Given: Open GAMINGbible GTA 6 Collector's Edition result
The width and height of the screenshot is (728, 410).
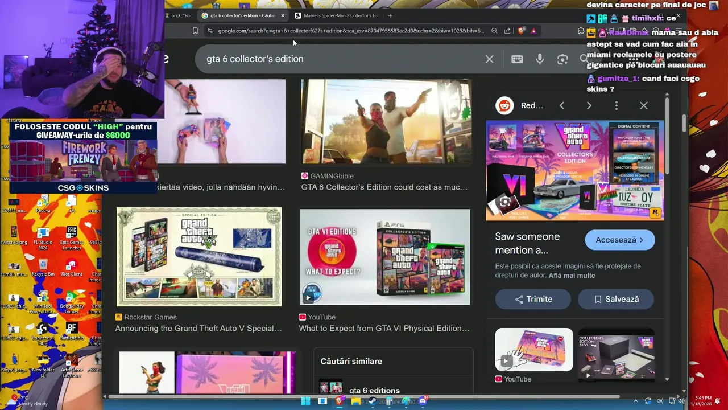Looking at the screenshot, I should (x=384, y=187).
